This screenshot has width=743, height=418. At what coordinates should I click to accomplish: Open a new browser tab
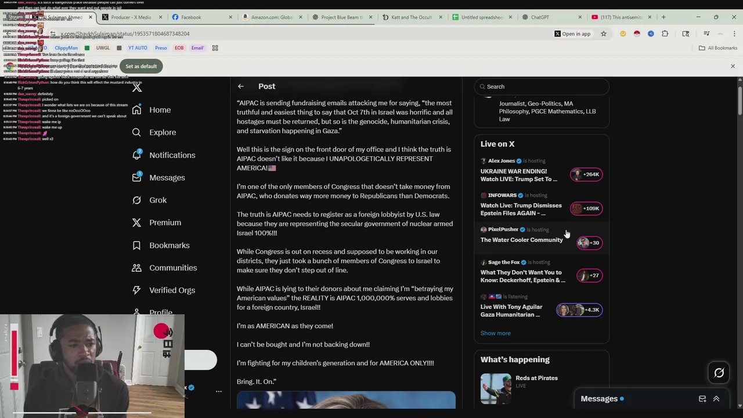(x=663, y=17)
